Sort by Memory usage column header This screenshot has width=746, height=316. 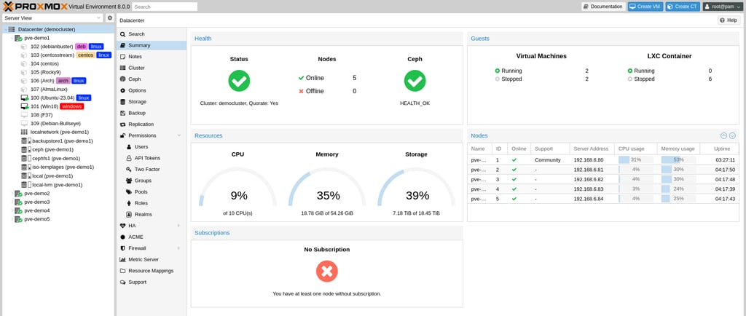[678, 149]
